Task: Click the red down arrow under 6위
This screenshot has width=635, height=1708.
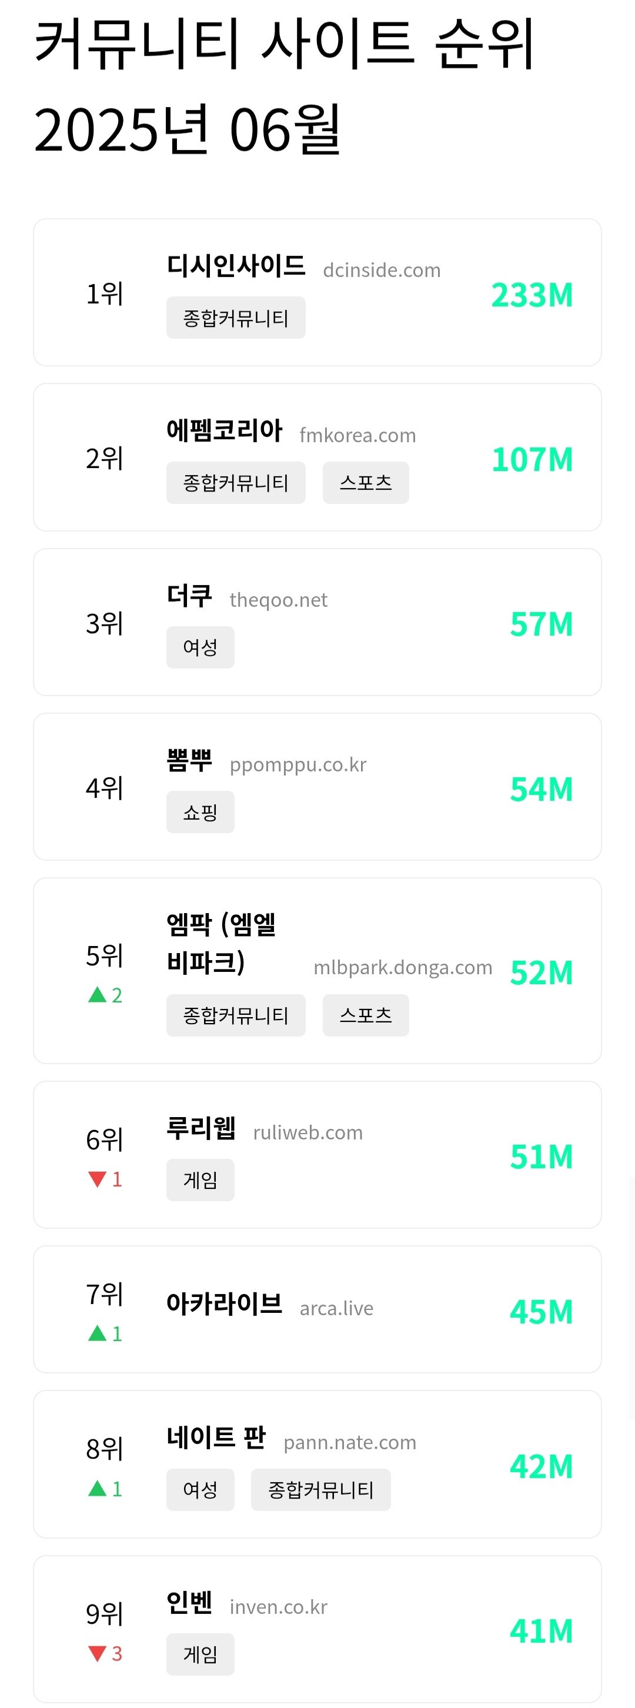Action: (98, 1179)
